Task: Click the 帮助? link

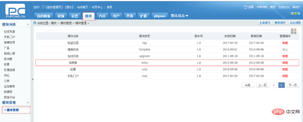Action: [296, 7]
